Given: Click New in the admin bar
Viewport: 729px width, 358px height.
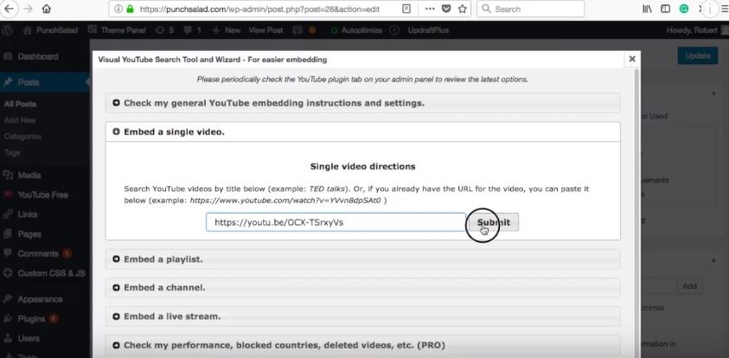Looking at the screenshot, I should tap(227, 30).
